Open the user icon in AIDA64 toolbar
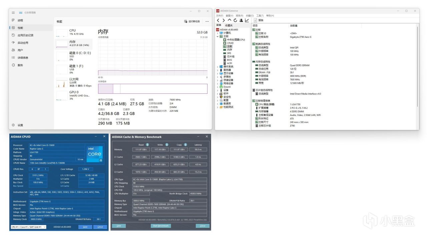 click(241, 20)
